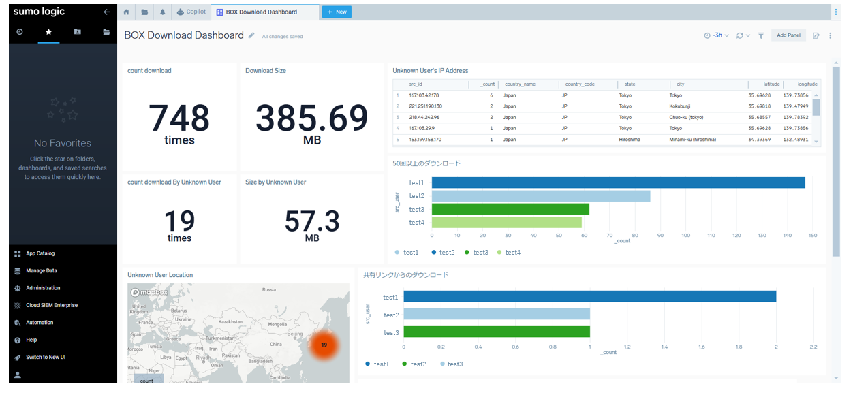
Task: Click the 748 times value
Action: tap(179, 123)
